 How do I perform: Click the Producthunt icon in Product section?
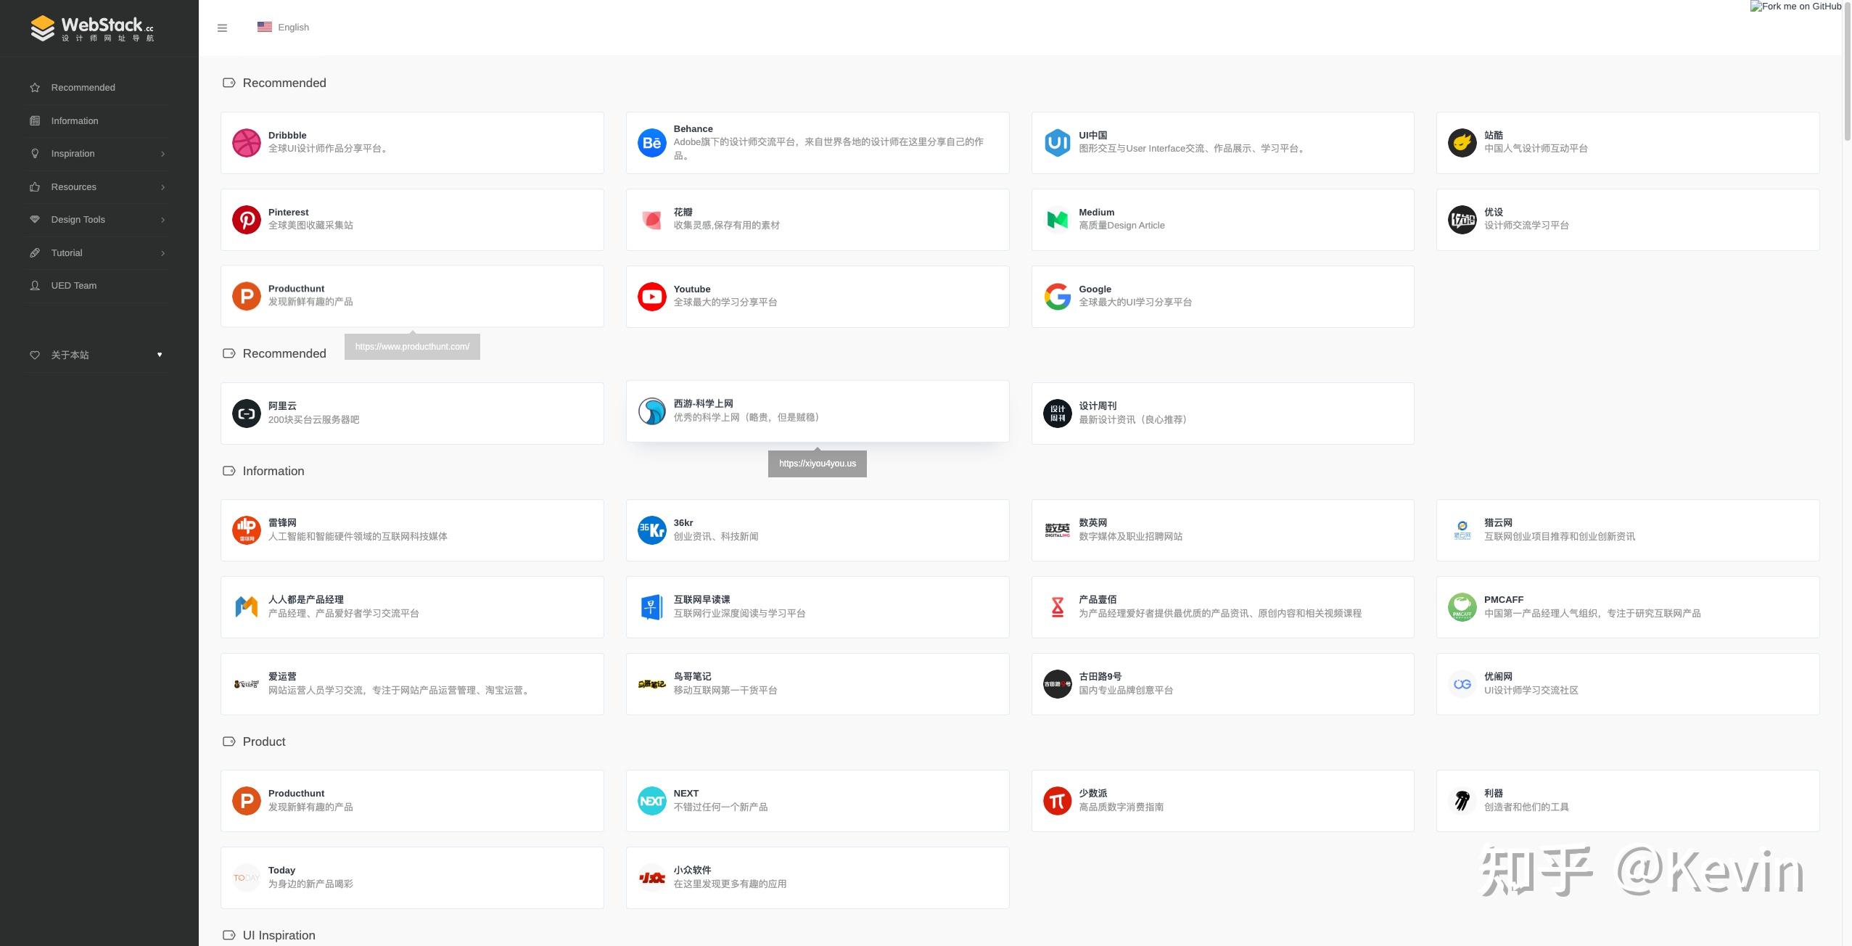pyautogui.click(x=247, y=800)
